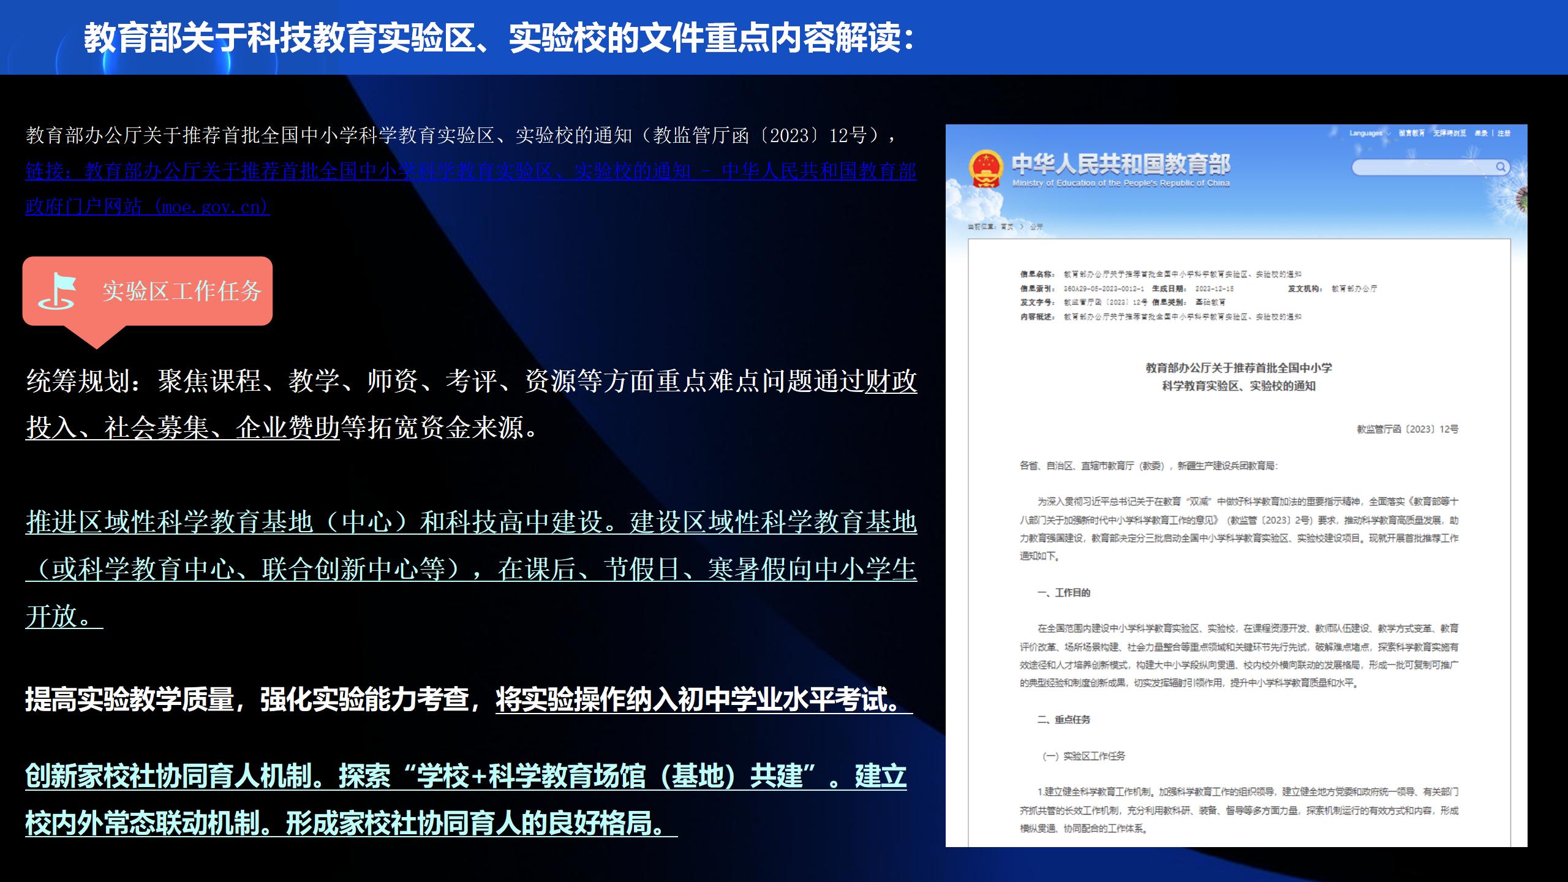Screen dimensions: 1568x882
Task: Click the paragraph starting 统筹规划
Action: click(471, 404)
